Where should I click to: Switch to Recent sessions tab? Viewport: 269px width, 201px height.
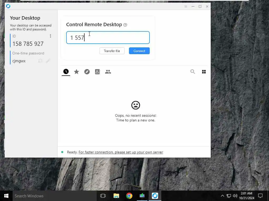pyautogui.click(x=66, y=72)
